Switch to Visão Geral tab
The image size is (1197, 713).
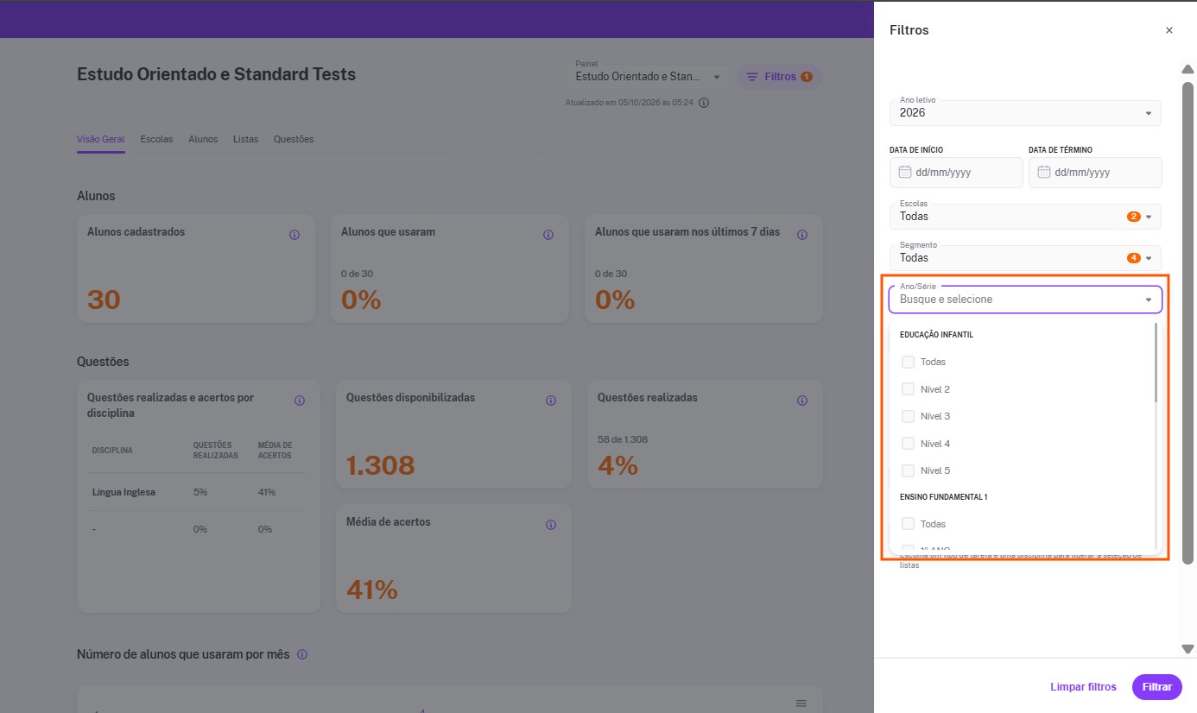(x=101, y=139)
